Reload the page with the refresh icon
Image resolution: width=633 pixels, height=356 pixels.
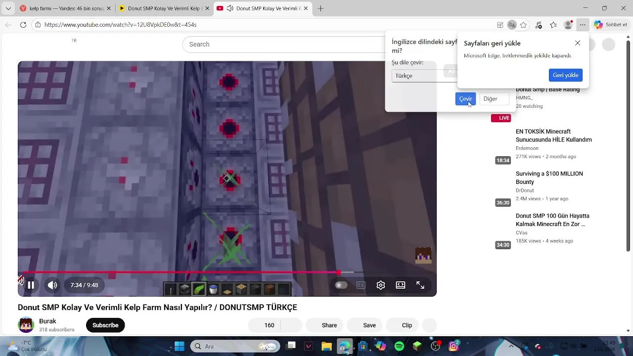point(23,25)
